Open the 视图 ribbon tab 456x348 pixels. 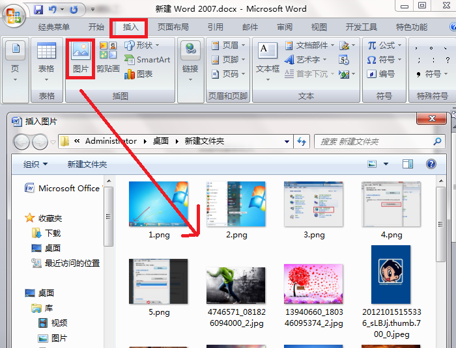319,27
